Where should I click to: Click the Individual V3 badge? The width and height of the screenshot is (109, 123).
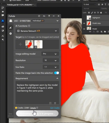click(x=38, y=21)
